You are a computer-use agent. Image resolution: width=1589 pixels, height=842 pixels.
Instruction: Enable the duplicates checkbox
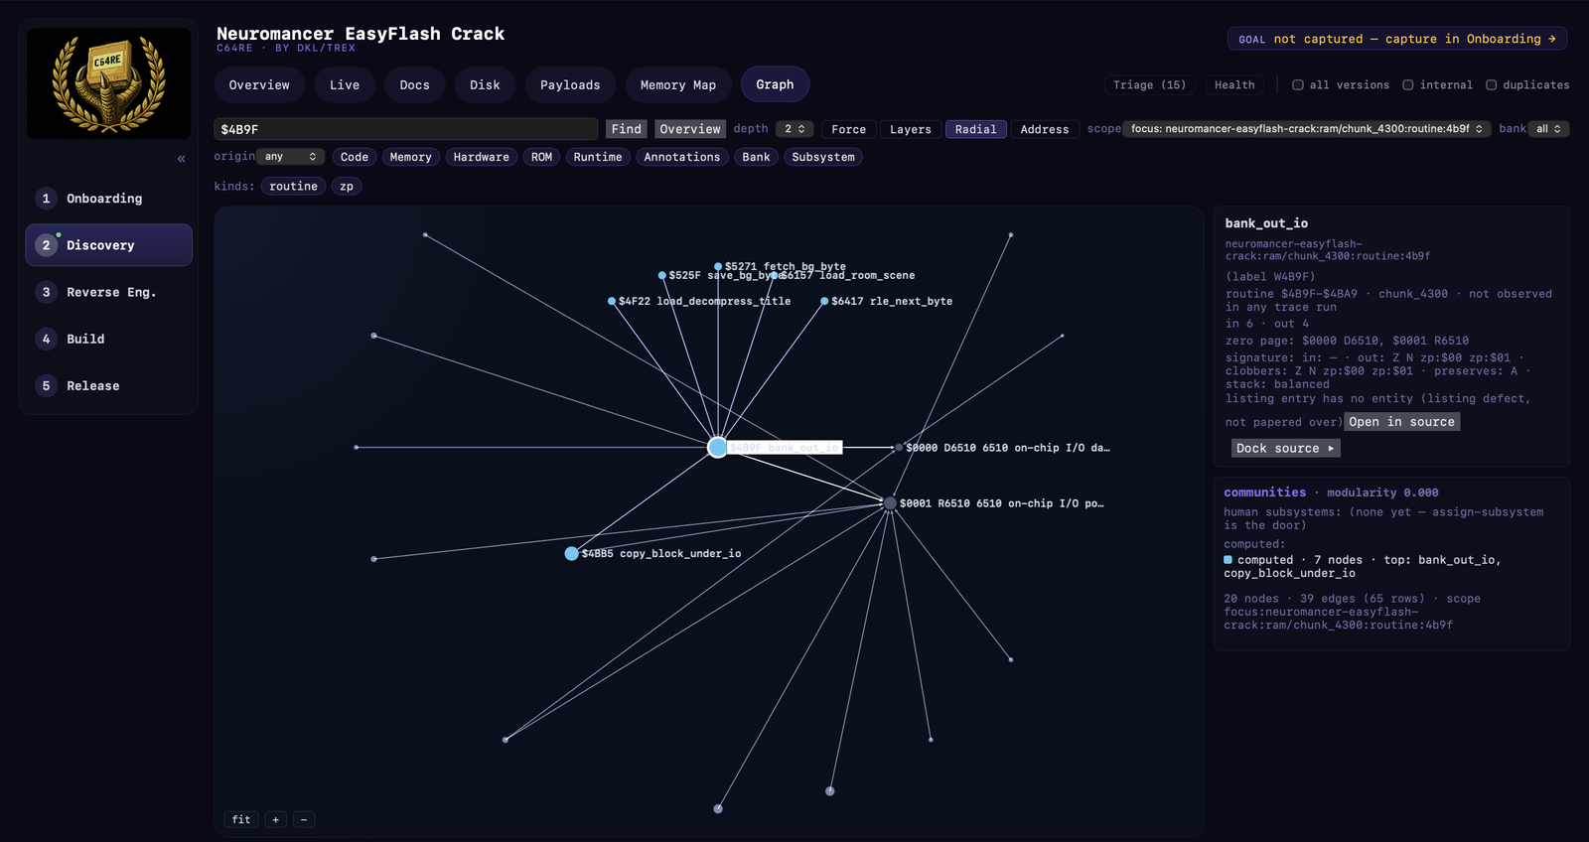click(x=1491, y=84)
